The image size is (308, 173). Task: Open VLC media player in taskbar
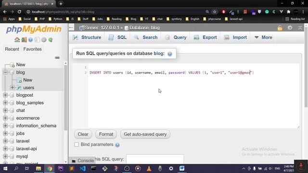pos(149,169)
